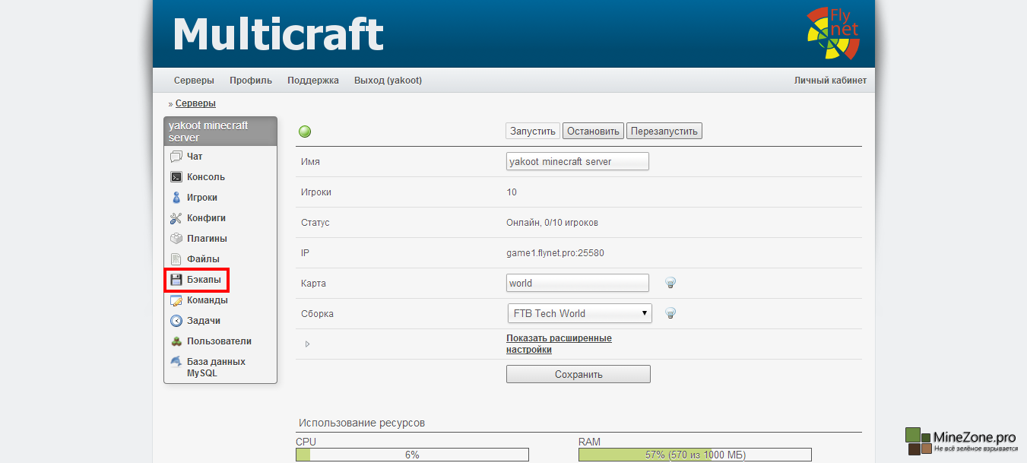Open the Console (Консоль) icon
This screenshot has height=463, width=1027.
(176, 177)
